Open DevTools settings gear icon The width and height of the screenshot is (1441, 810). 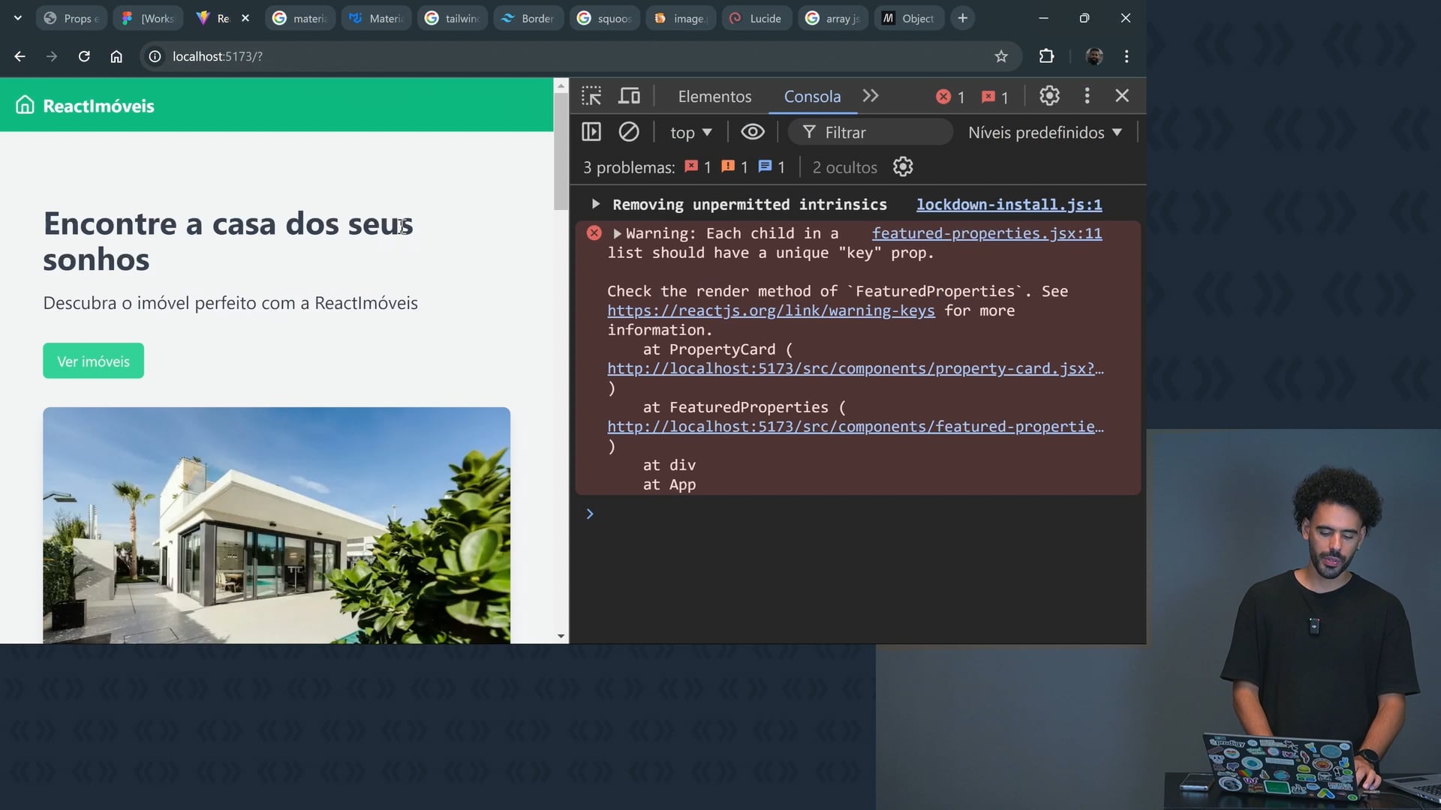coord(1049,96)
